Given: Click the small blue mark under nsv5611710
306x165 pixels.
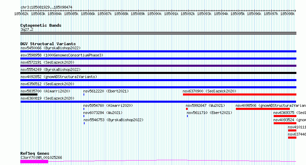Looking at the screenshot, I should 187,116.
